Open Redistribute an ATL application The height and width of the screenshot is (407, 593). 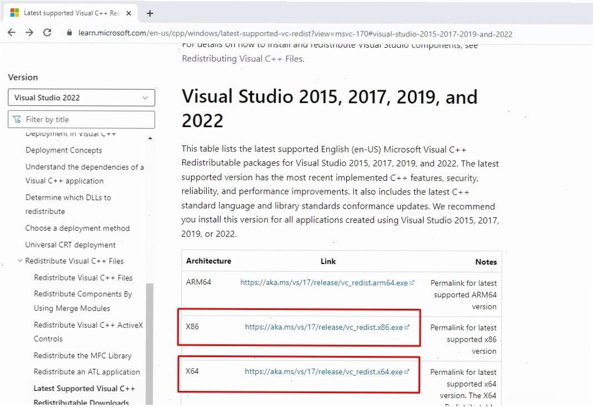point(87,372)
